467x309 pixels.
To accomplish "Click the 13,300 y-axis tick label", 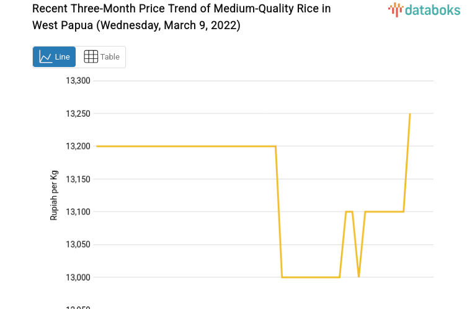I will coord(78,81).
